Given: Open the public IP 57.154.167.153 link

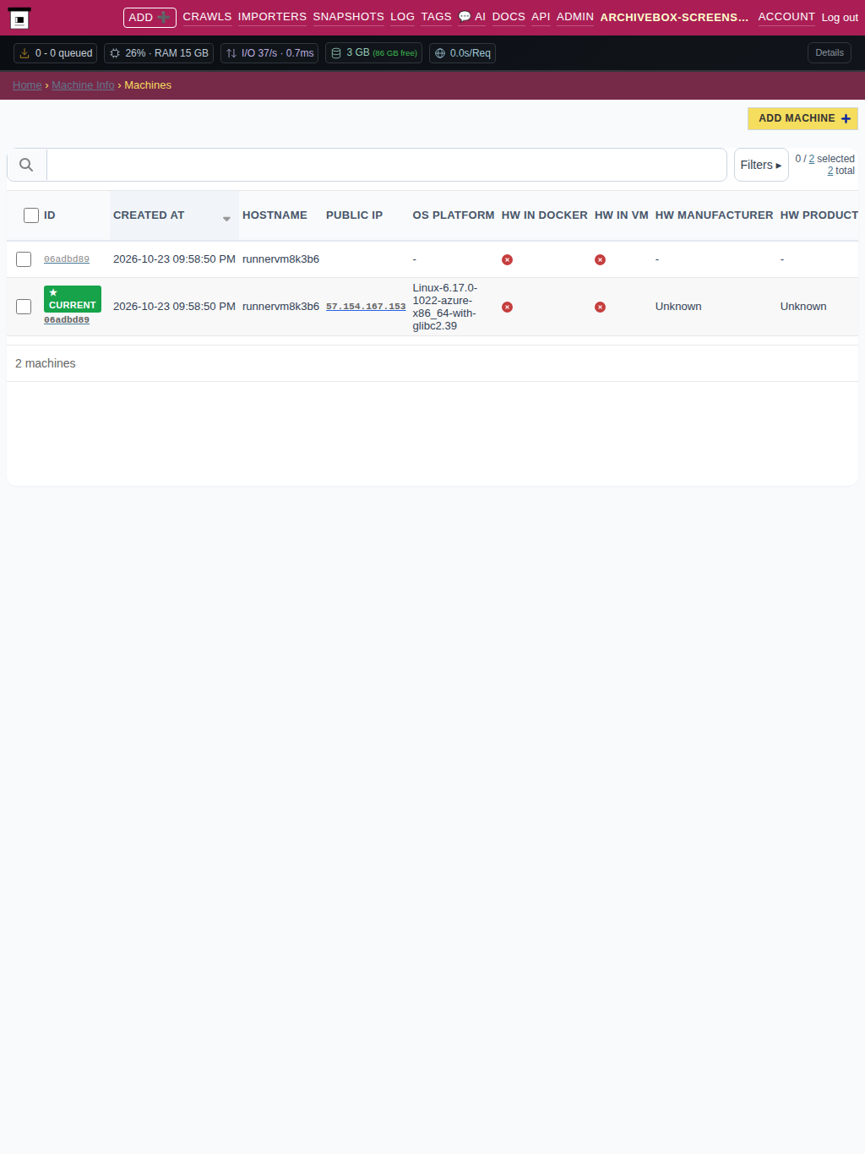Looking at the screenshot, I should 366,307.
